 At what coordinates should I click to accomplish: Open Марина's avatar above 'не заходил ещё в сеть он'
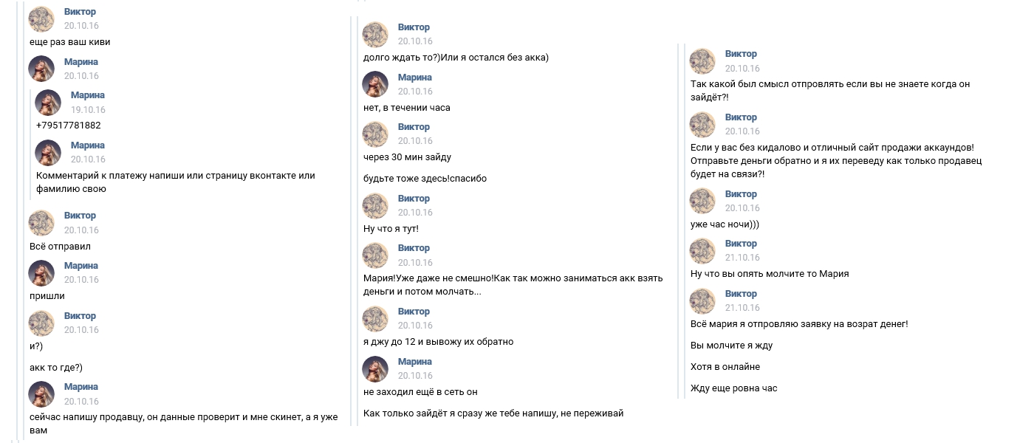click(x=375, y=368)
